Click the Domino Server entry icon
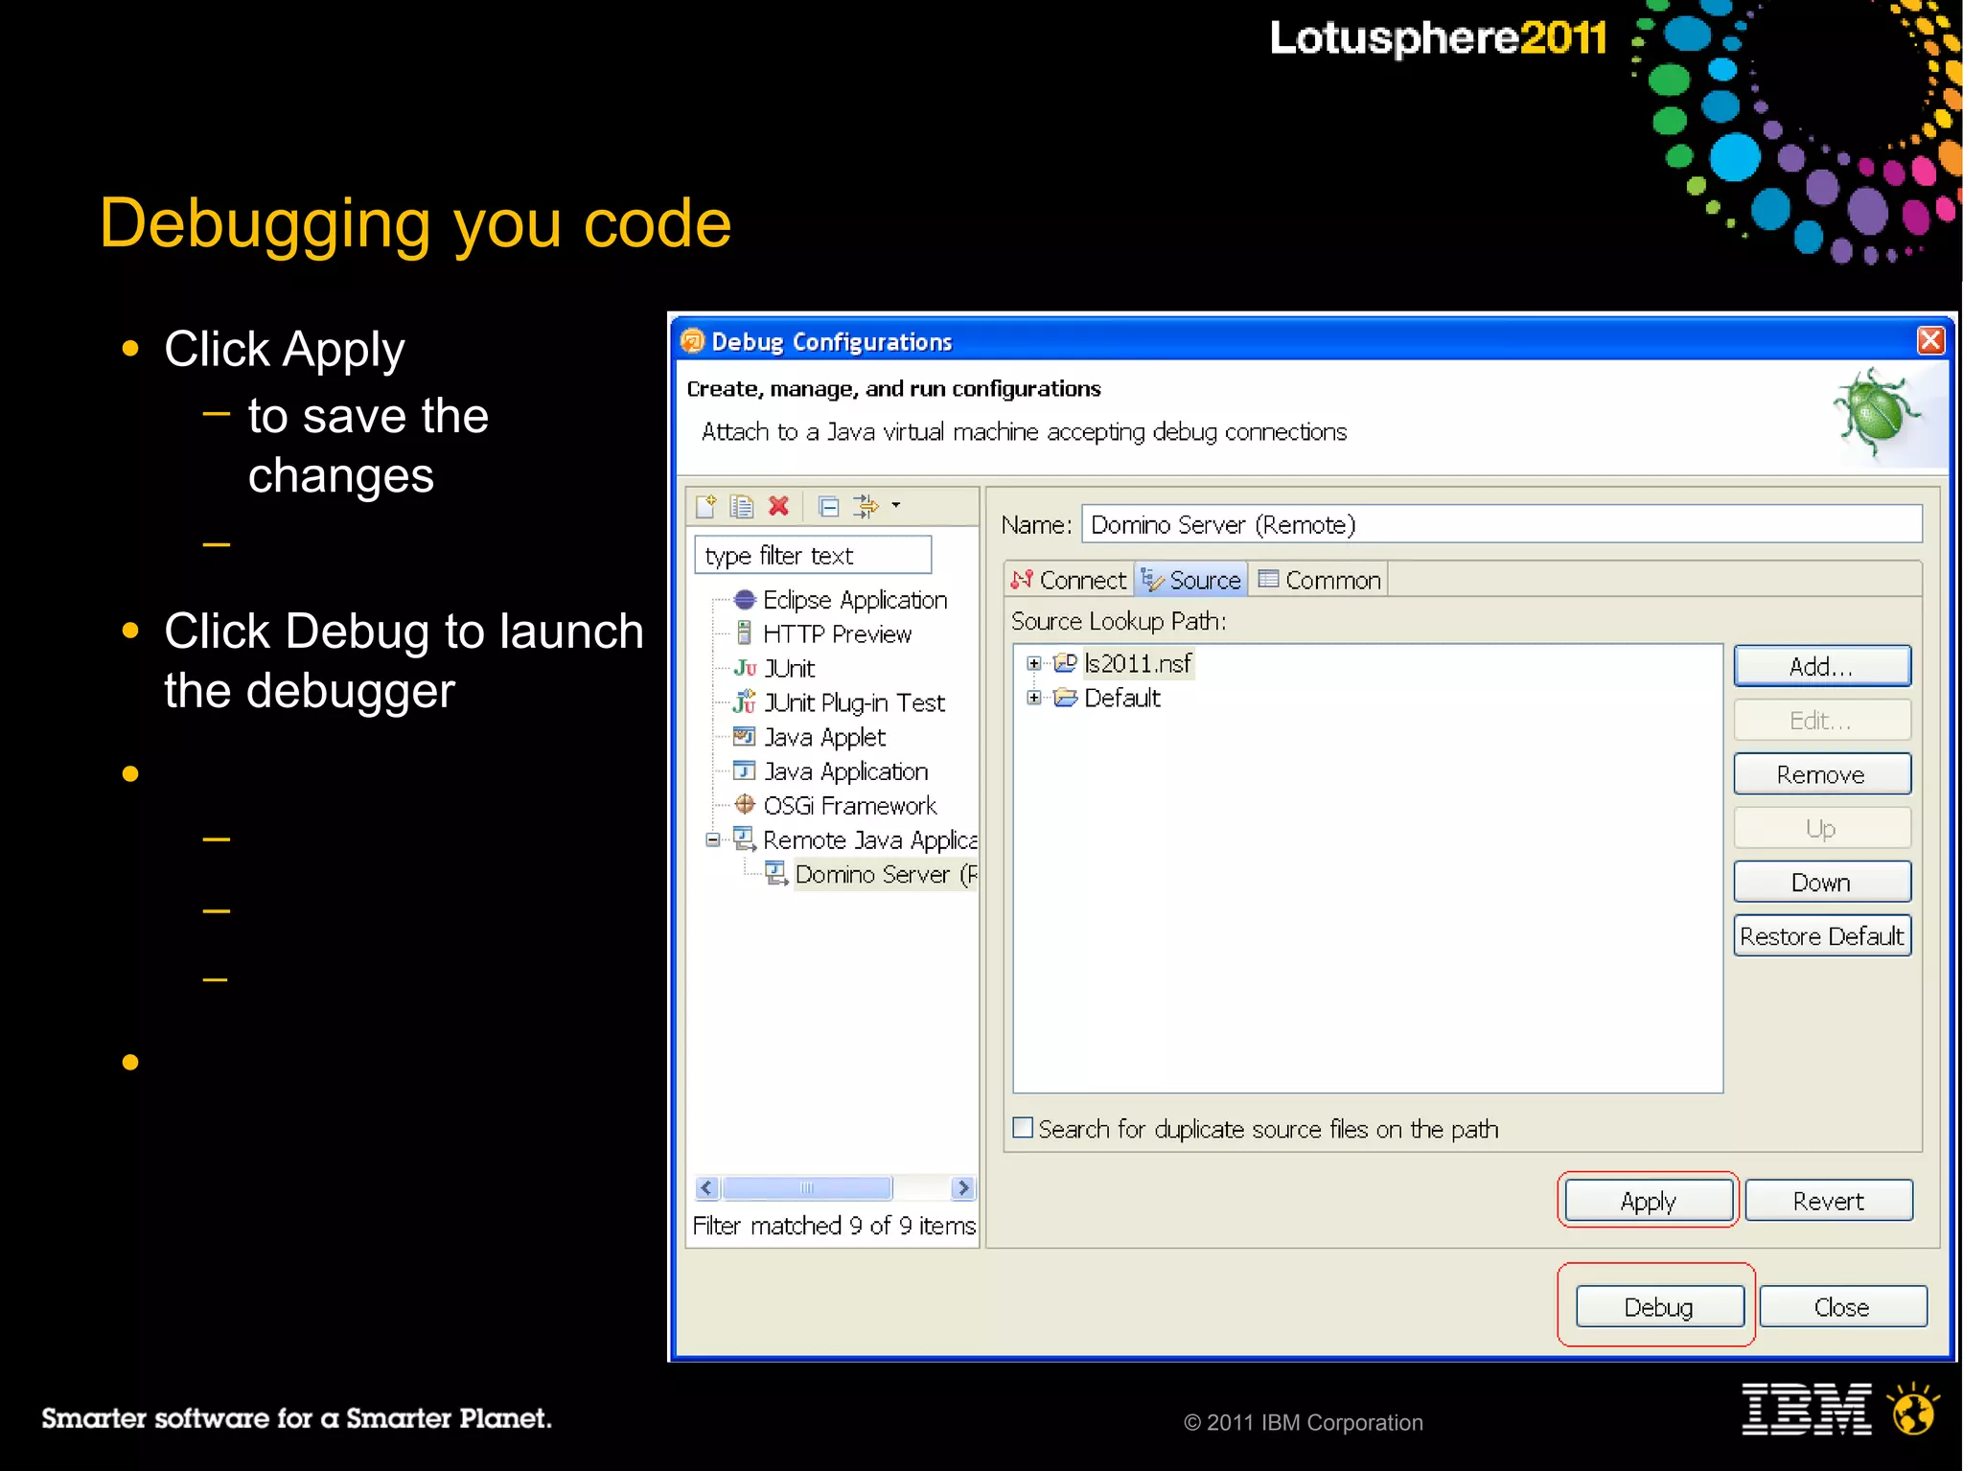The width and height of the screenshot is (1963, 1471). [776, 874]
